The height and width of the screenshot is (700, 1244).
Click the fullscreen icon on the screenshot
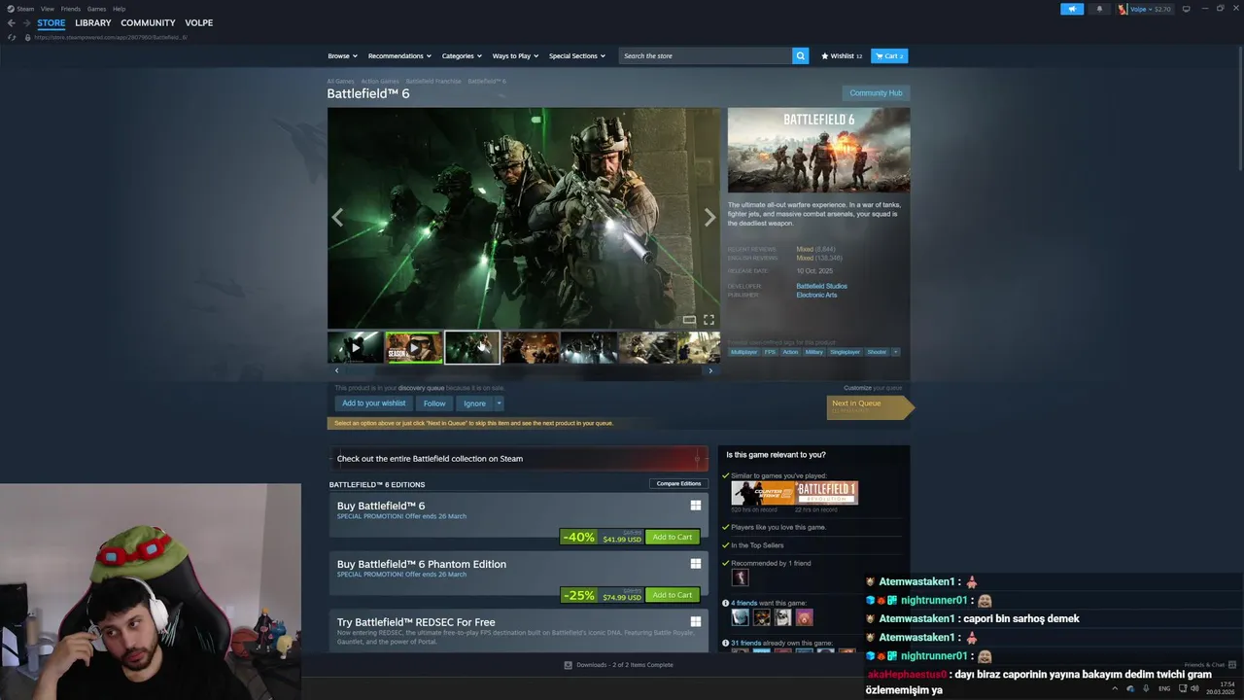(x=708, y=319)
